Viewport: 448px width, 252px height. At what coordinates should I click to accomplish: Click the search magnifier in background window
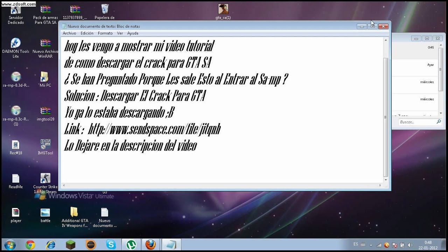pyautogui.click(x=439, y=122)
